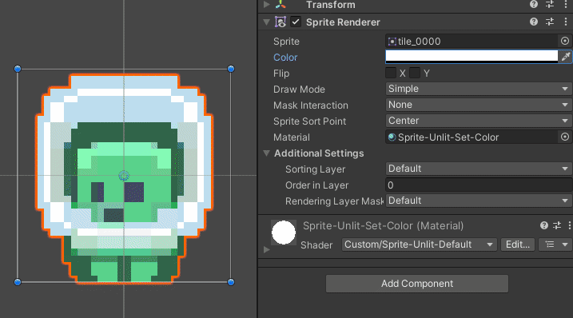Open sprite object picker for tile_0000

[x=565, y=42]
